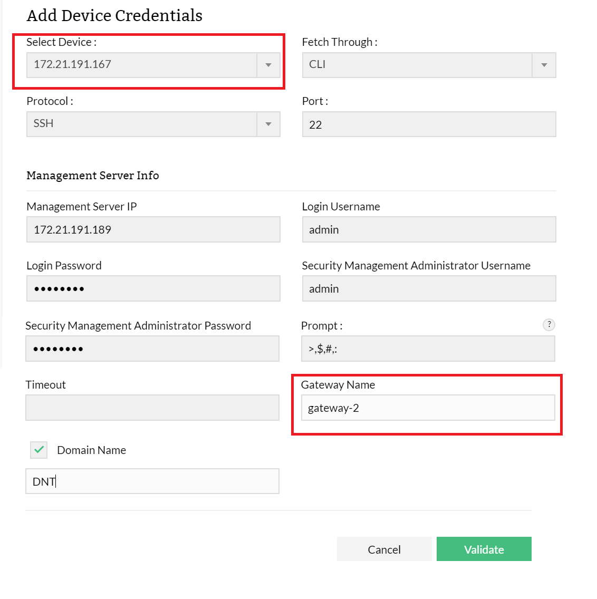Click the Protocol dropdown arrow
597x599 pixels.
pyautogui.click(x=268, y=124)
